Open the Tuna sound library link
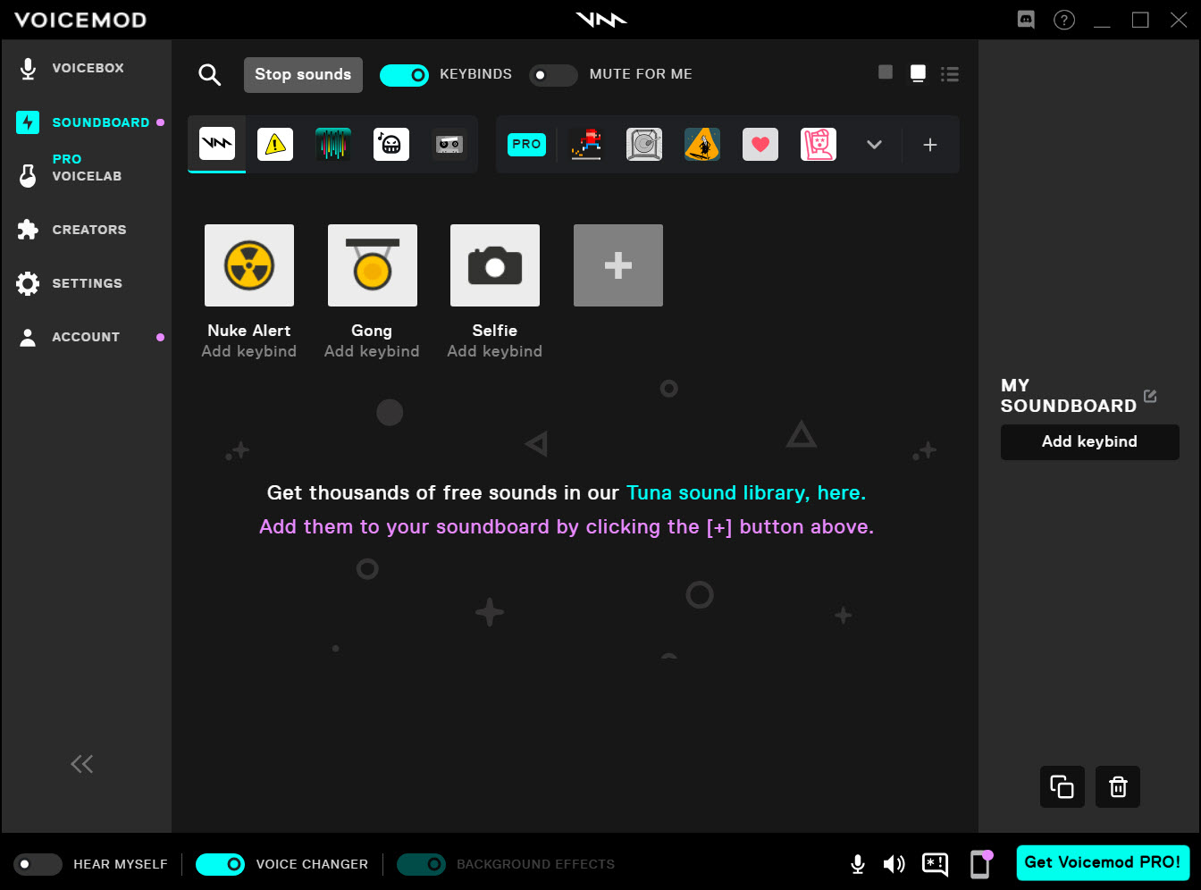This screenshot has height=890, width=1201. (745, 493)
